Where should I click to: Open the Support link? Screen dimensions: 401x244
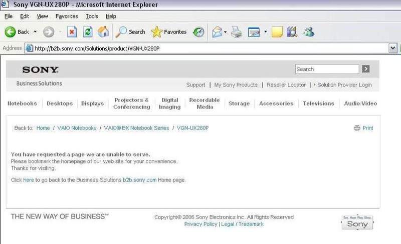[x=195, y=85]
